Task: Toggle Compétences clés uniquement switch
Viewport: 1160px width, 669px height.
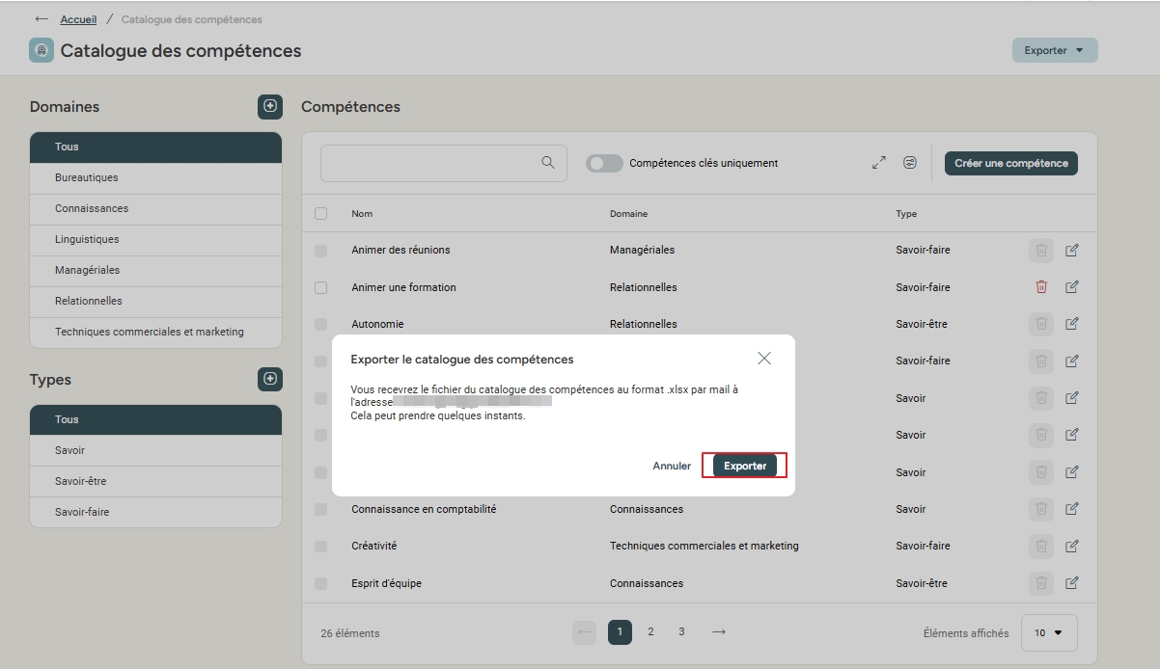Action: coord(605,164)
